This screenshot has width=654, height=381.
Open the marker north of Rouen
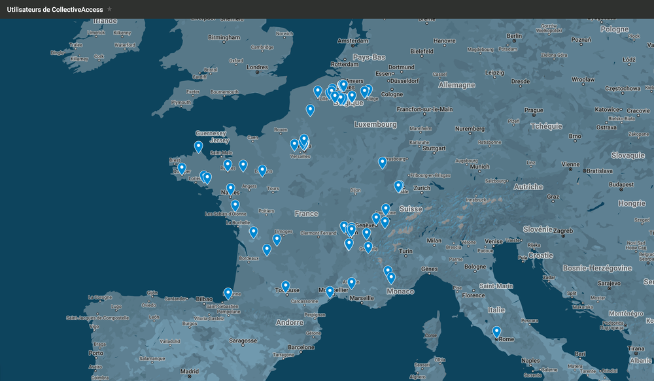(x=311, y=110)
